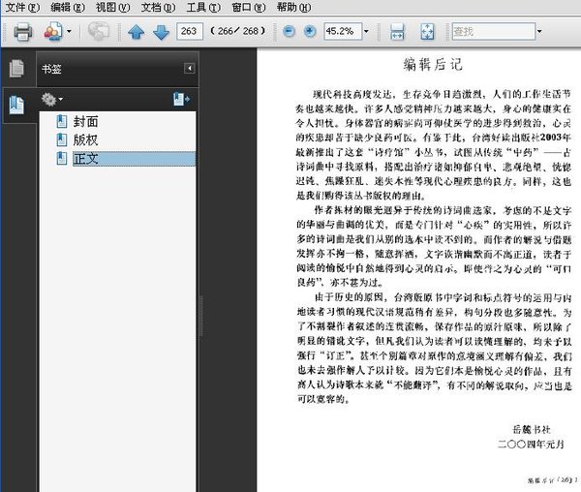Screen dimensions: 581x492
Task: Click the grayed-out globe icon in the toolbar
Action: click(98, 31)
